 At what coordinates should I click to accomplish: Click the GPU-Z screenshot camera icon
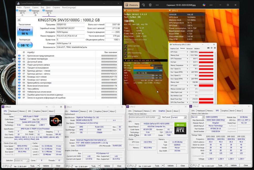(208, 48)
